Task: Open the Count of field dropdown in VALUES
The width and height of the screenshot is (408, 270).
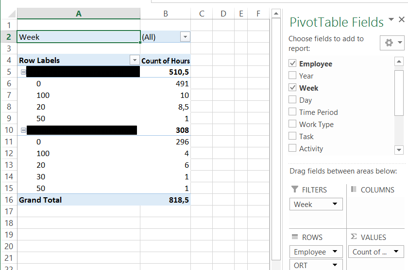Action: pos(396,252)
